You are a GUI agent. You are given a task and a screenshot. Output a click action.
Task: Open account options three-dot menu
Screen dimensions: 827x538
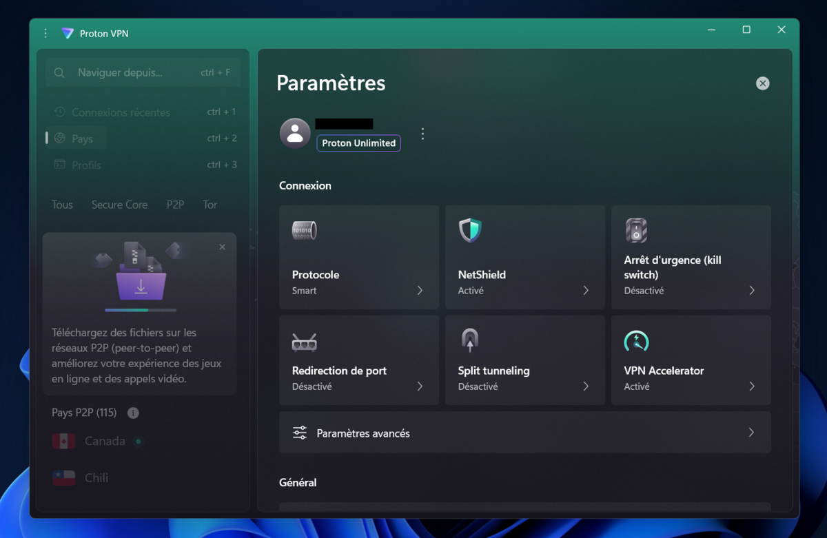click(422, 134)
